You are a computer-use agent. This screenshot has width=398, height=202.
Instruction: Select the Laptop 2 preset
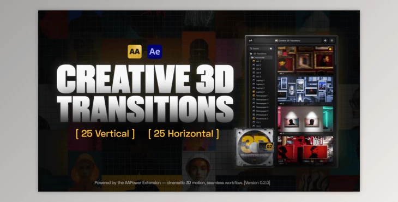click(x=258, y=84)
